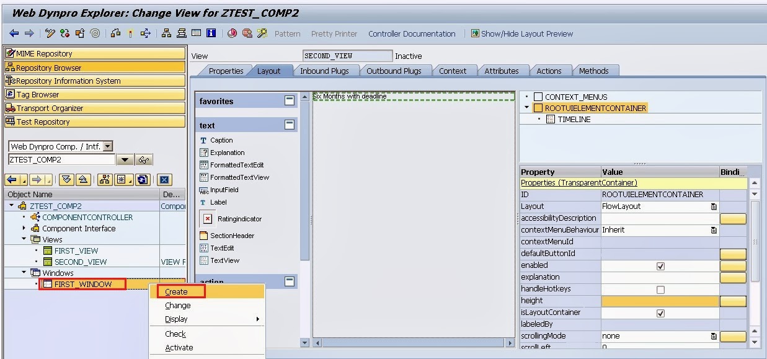This screenshot has height=359, width=767.
Task: Open the Attributes tab
Action: [502, 71]
